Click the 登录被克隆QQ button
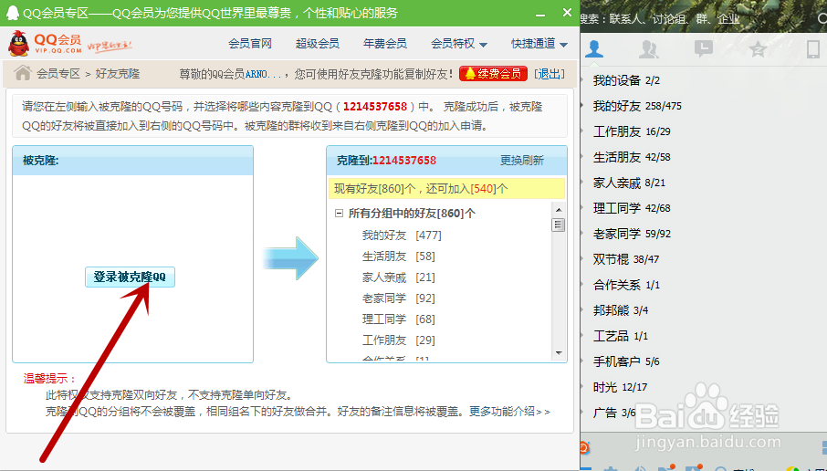 (130, 277)
